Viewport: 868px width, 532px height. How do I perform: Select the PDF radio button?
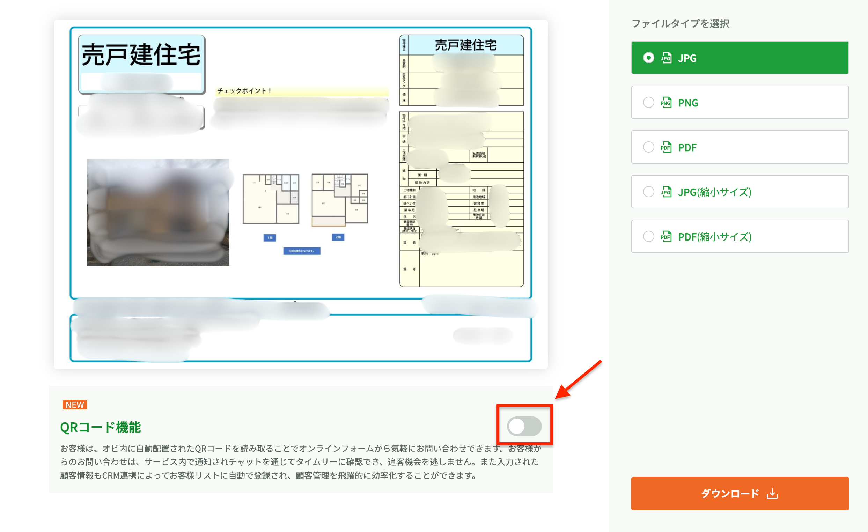click(648, 147)
